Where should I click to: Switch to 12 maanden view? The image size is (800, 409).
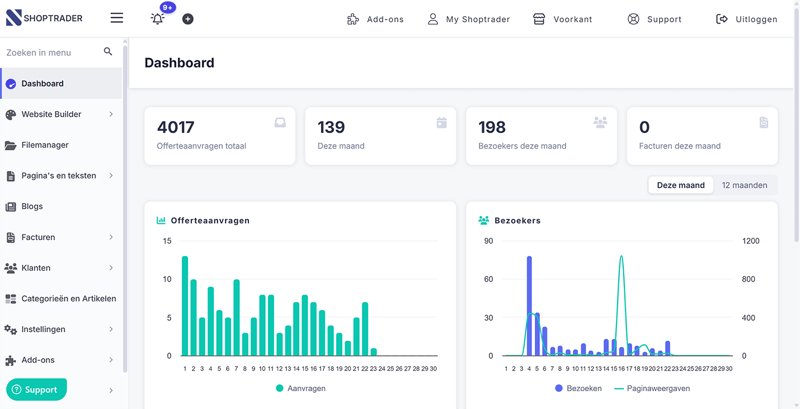pos(745,186)
